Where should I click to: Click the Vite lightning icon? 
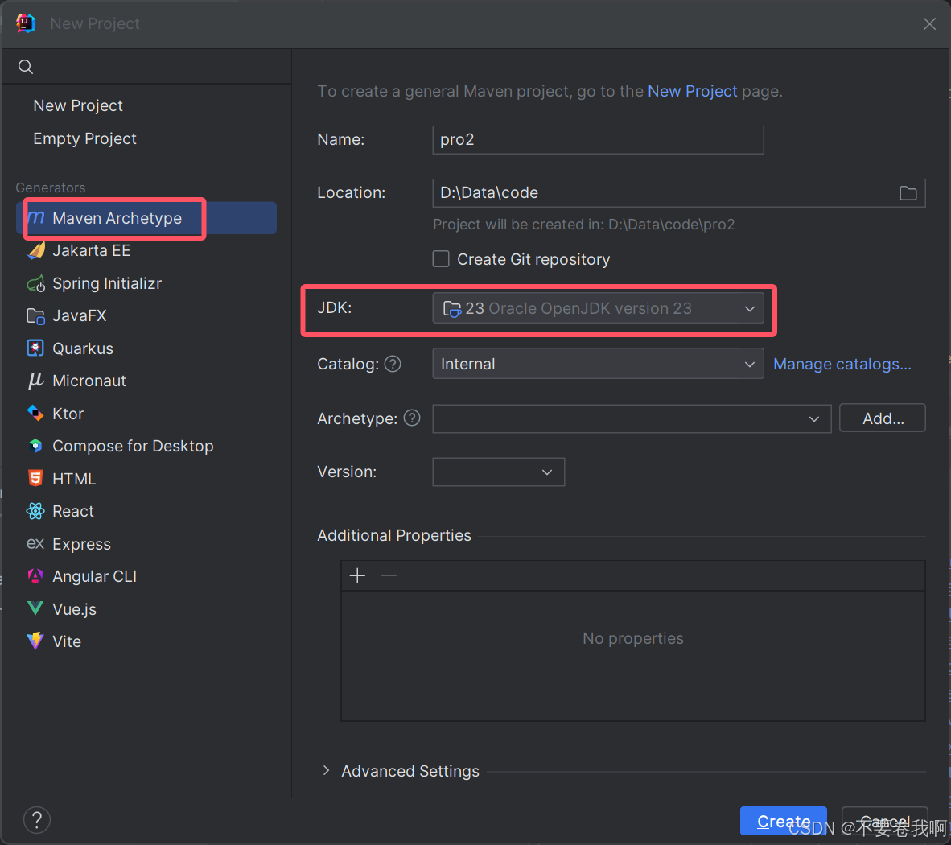pyautogui.click(x=35, y=641)
